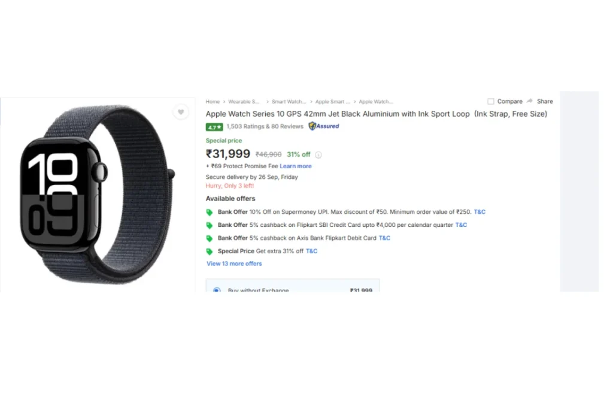
Task: Expand View 13 more offers
Action: (x=234, y=263)
